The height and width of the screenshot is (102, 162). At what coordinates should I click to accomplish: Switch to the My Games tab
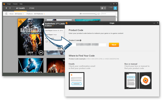[x=20, y=8]
